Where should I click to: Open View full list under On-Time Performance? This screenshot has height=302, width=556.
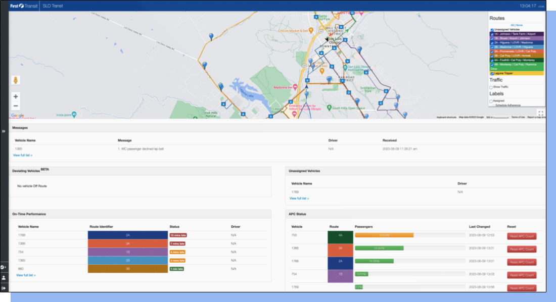26,275
